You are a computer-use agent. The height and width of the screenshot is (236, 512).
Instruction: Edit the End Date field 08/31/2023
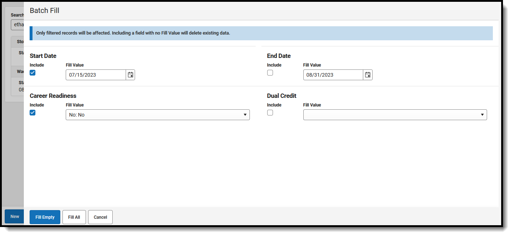(x=333, y=75)
